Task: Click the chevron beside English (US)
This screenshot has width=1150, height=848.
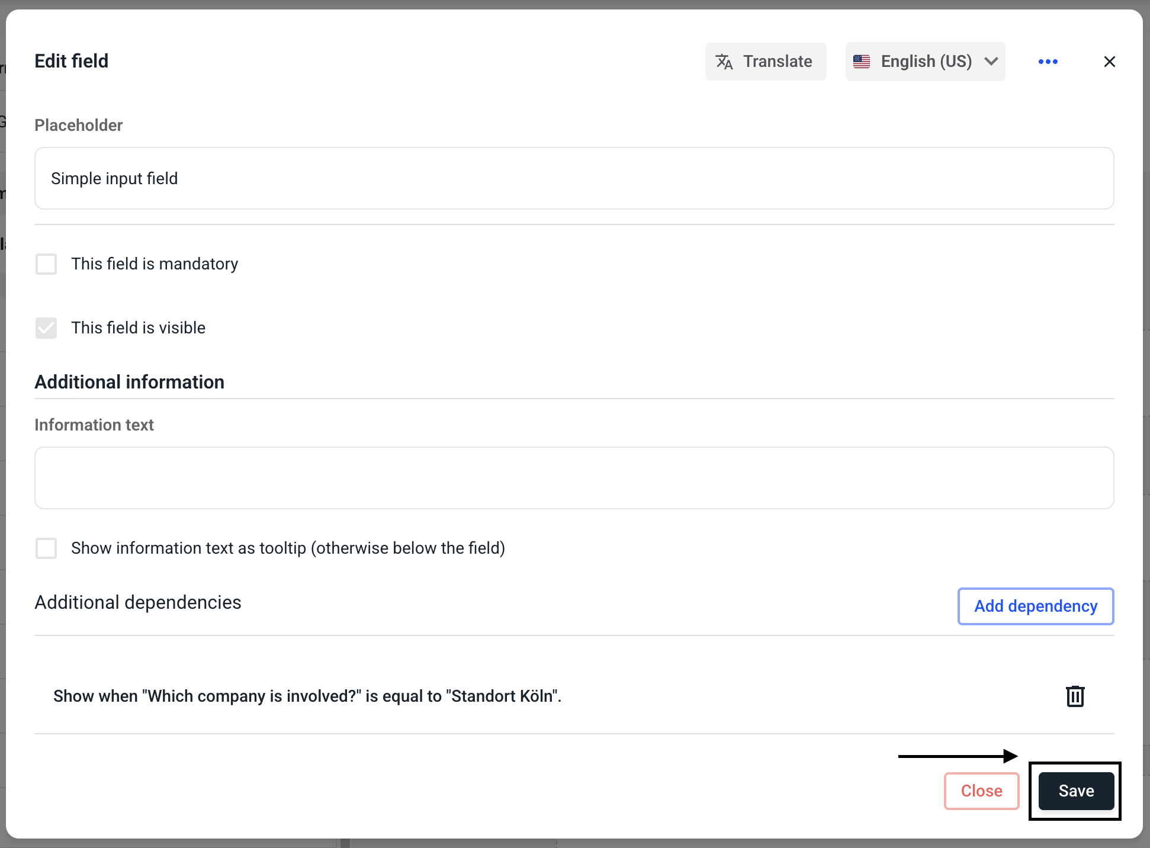Action: [991, 62]
